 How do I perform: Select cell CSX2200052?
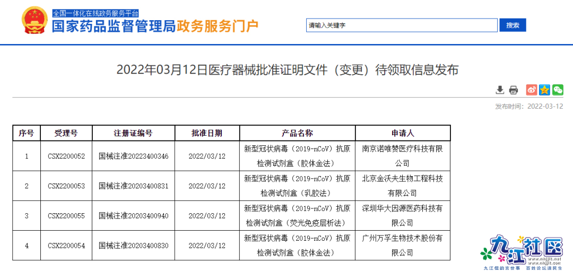coord(66,156)
